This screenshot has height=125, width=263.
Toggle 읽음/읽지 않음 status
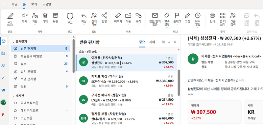click(x=155, y=19)
